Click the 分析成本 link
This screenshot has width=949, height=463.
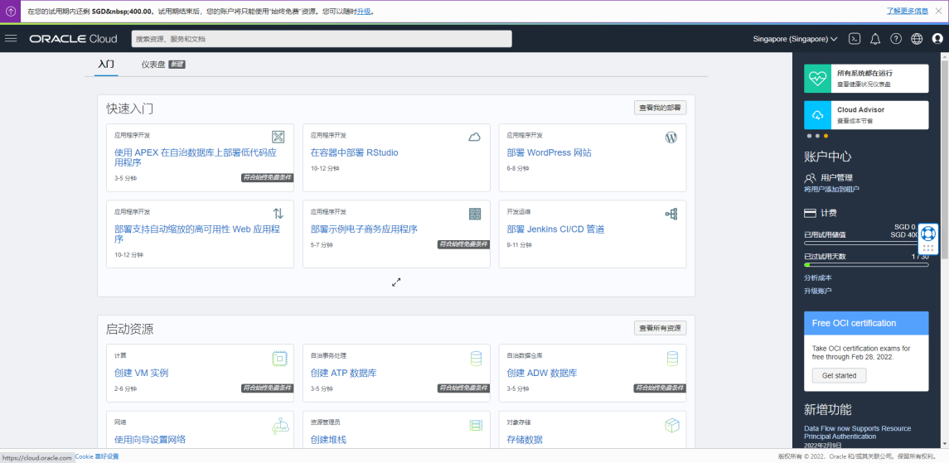(x=818, y=277)
